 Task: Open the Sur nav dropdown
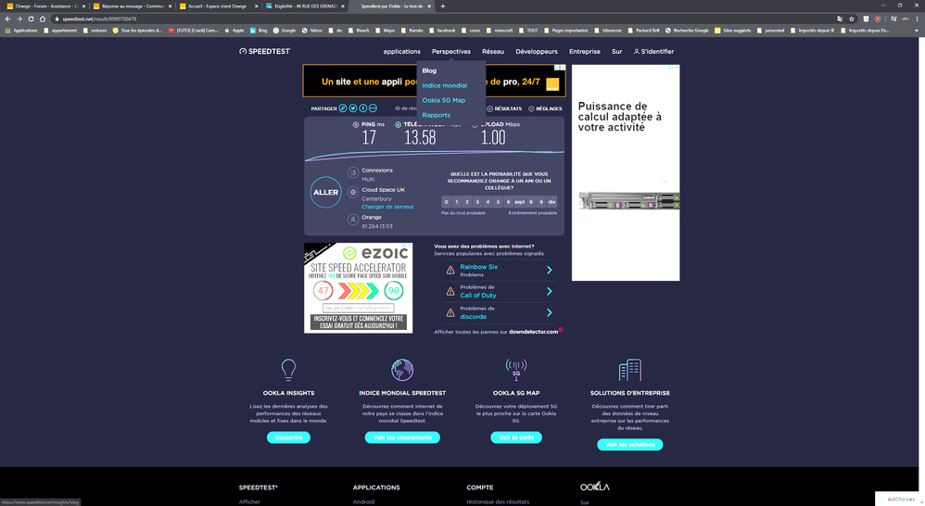[616, 51]
